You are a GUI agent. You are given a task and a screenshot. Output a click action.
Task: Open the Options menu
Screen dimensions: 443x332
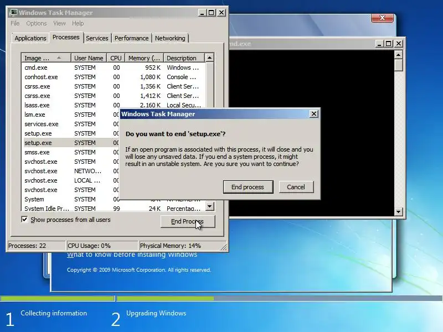pos(37,23)
